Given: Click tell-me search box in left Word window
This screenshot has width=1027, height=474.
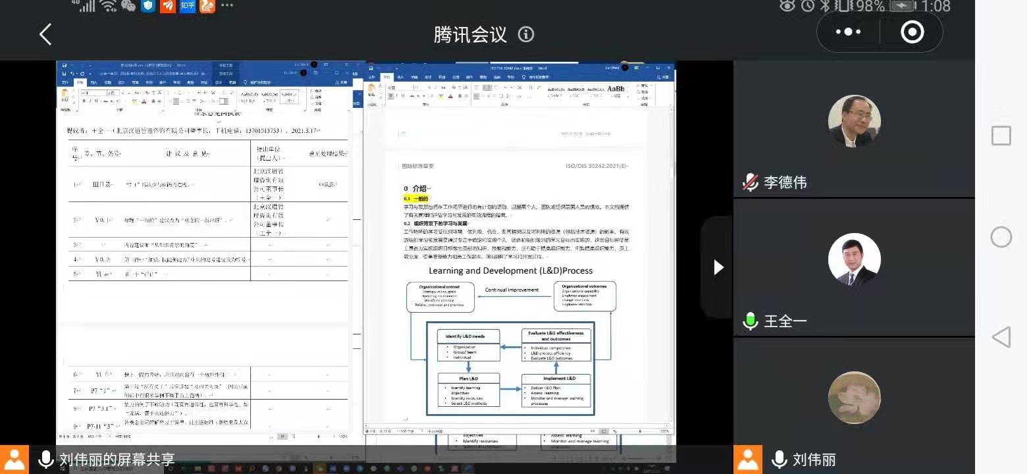Looking at the screenshot, I should pyautogui.click(x=258, y=82).
